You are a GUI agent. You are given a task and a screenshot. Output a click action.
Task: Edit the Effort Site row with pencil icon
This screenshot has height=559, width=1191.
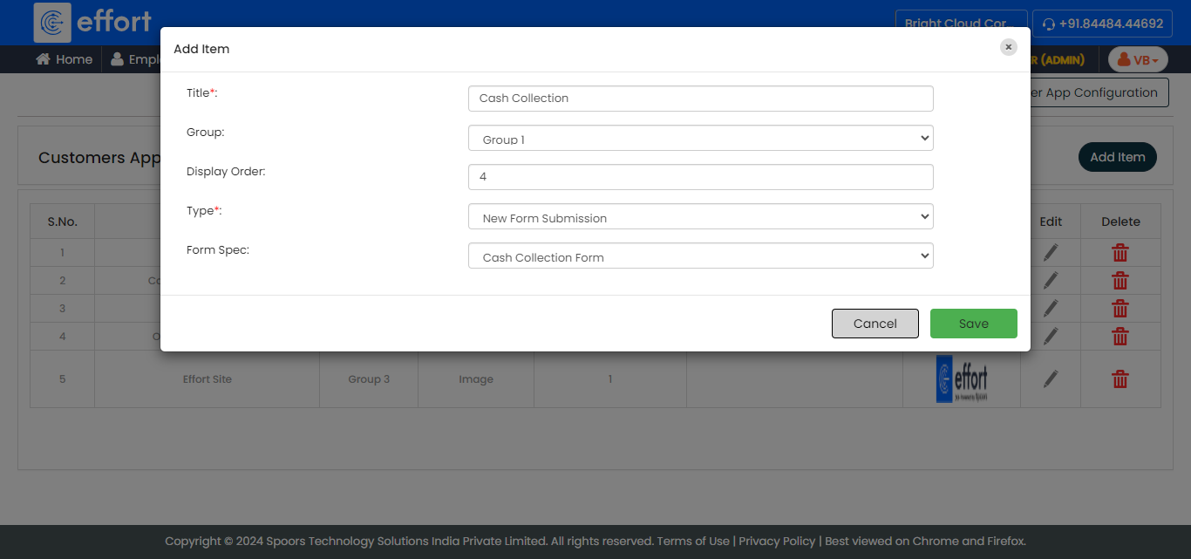pos(1051,378)
